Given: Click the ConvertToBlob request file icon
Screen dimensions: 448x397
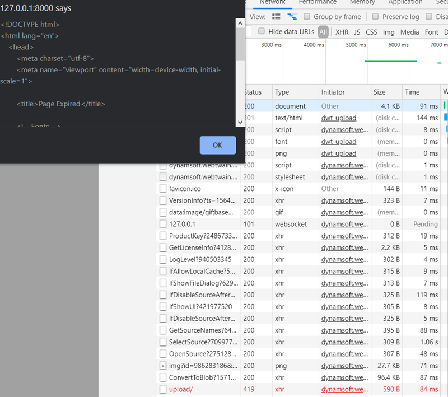Looking at the screenshot, I should tap(162, 377).
